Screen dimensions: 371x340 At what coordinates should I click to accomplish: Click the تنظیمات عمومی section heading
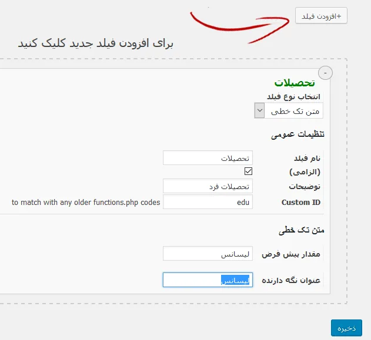click(298, 134)
